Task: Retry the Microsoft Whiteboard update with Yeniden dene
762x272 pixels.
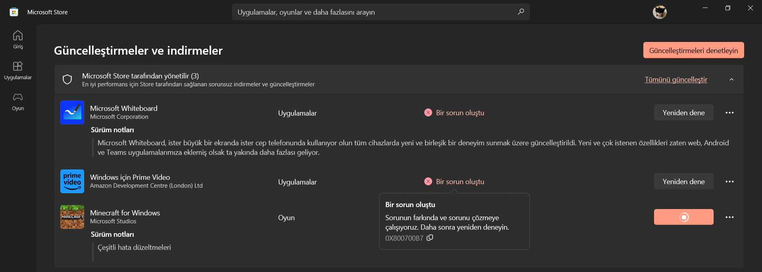Action: coord(683,113)
